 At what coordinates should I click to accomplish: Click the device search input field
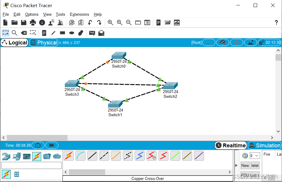[x=31, y=165]
